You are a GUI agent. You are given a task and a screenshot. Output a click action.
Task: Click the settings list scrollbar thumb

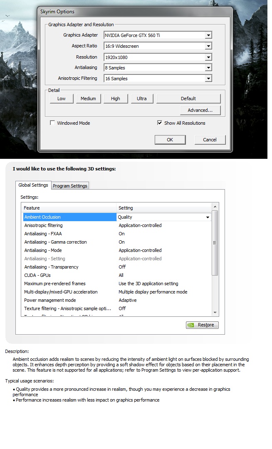(215, 243)
